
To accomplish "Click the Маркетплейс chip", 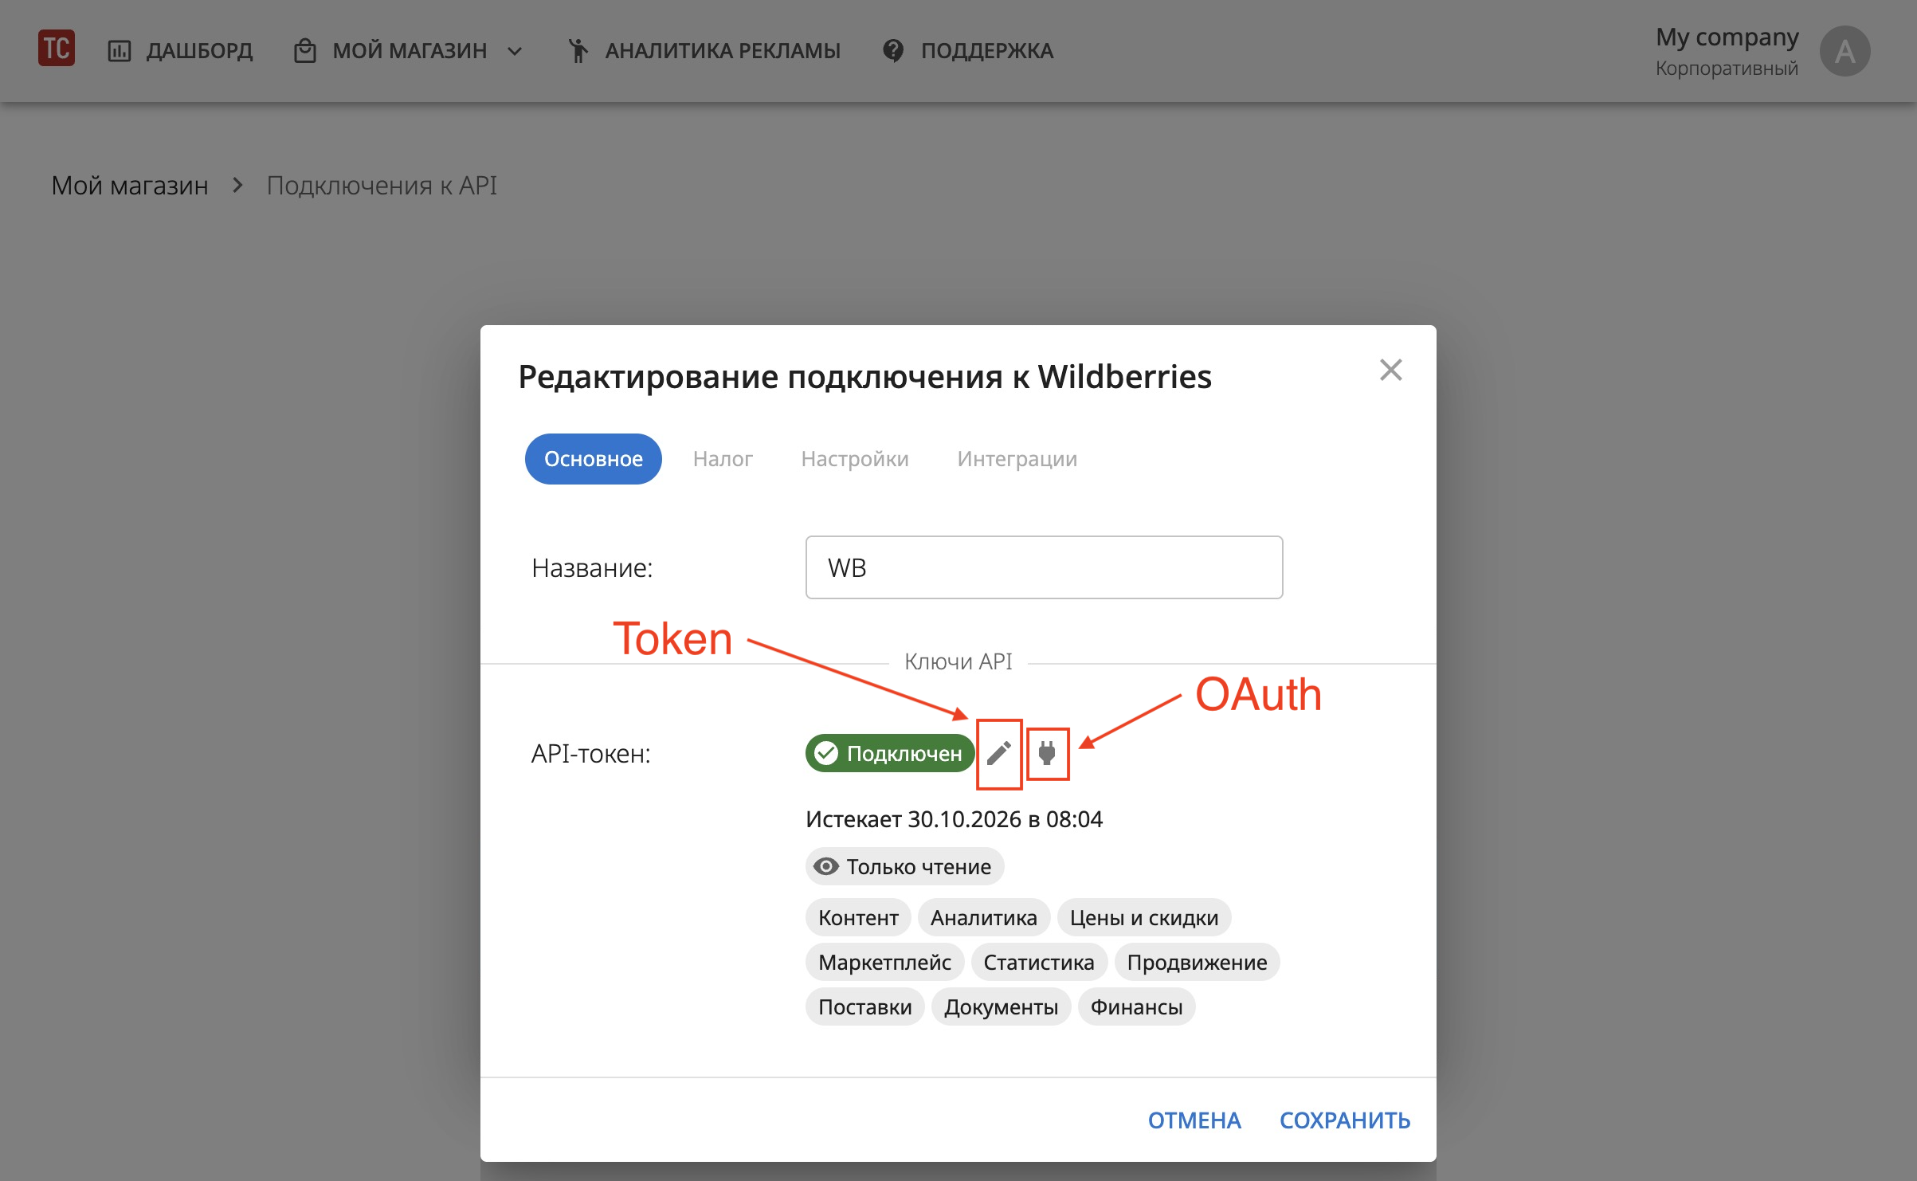I will [x=885, y=962].
